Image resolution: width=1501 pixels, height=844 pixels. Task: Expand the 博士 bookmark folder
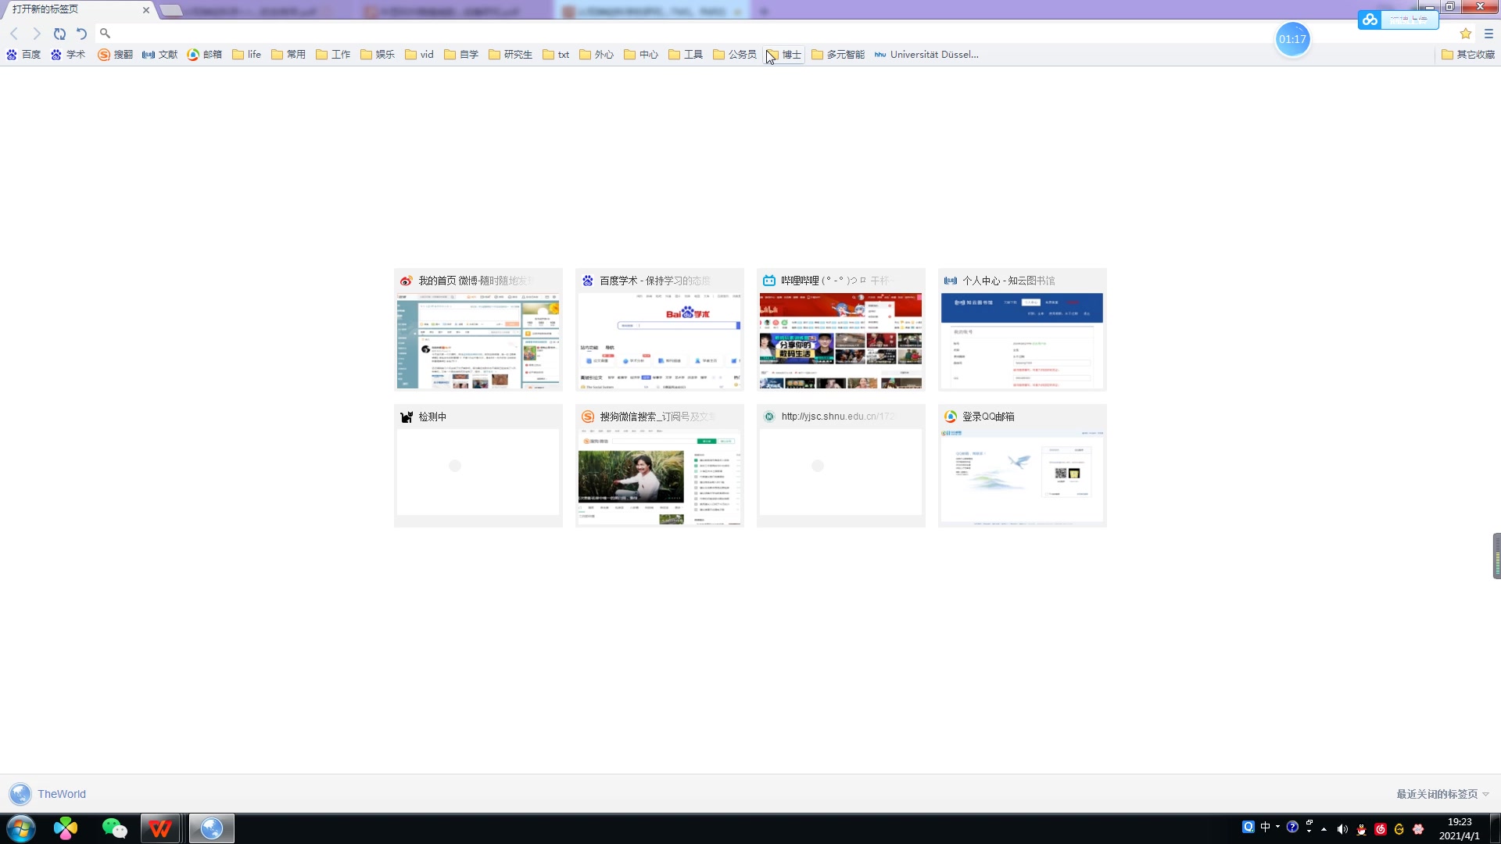[x=785, y=54]
